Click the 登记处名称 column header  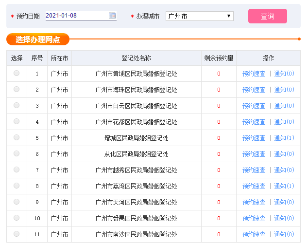136,58
